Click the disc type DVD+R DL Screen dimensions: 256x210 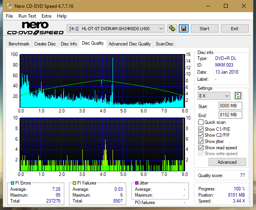coord(226,58)
